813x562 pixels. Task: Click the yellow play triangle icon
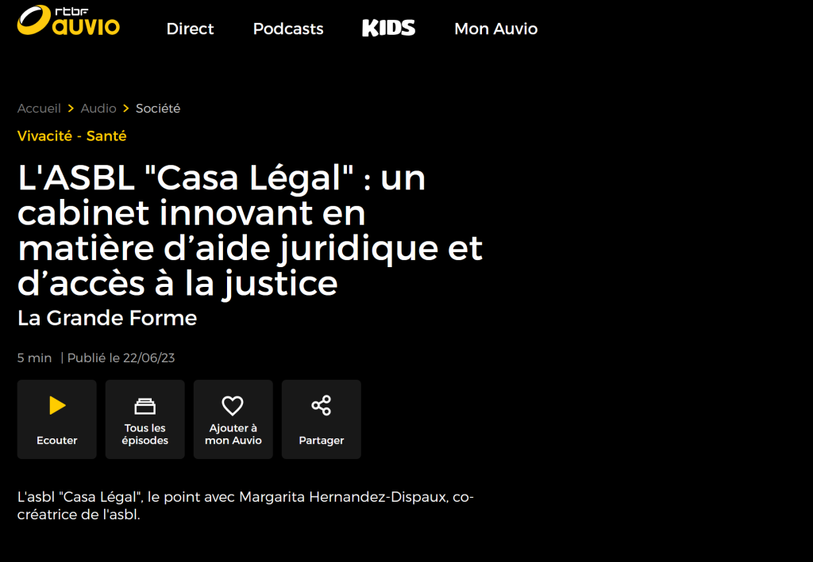pos(57,405)
